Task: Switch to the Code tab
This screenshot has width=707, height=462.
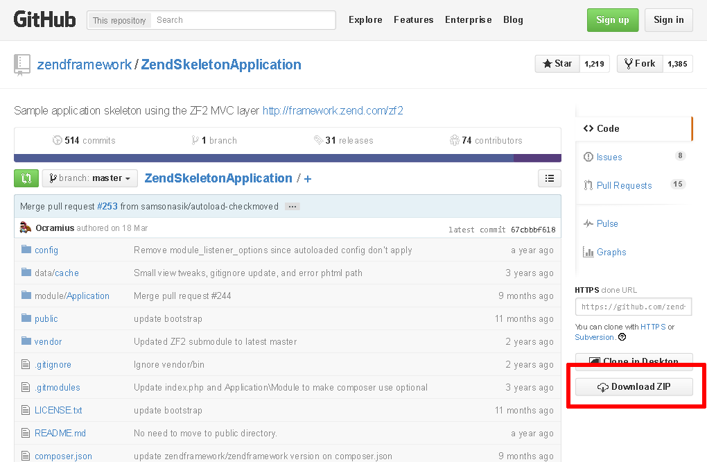Action: (601, 128)
